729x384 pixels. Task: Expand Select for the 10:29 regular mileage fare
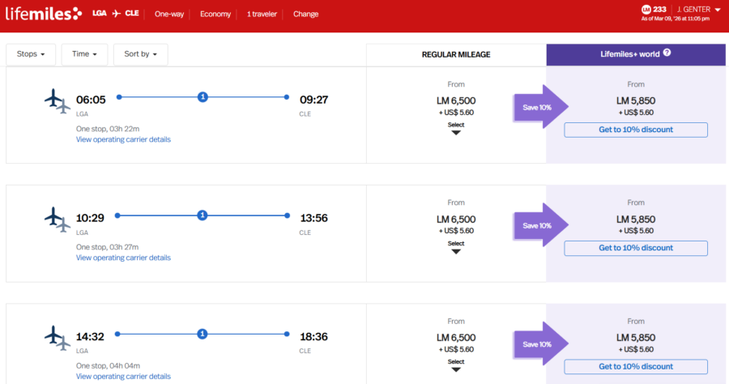click(455, 247)
